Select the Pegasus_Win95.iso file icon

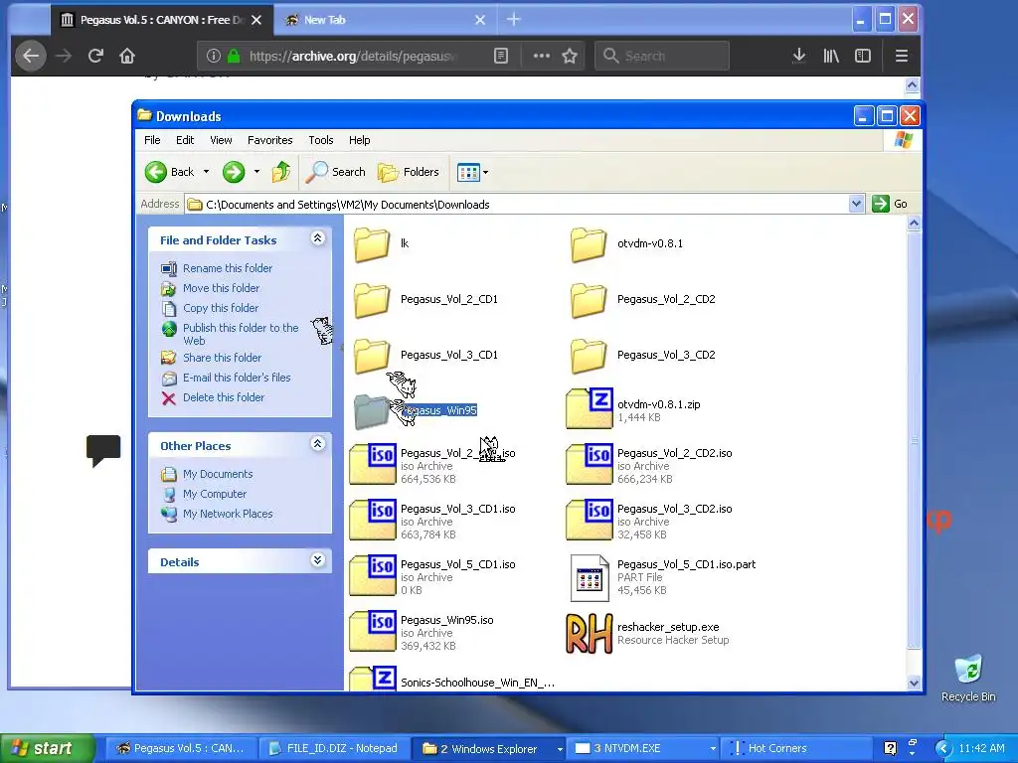point(373,631)
